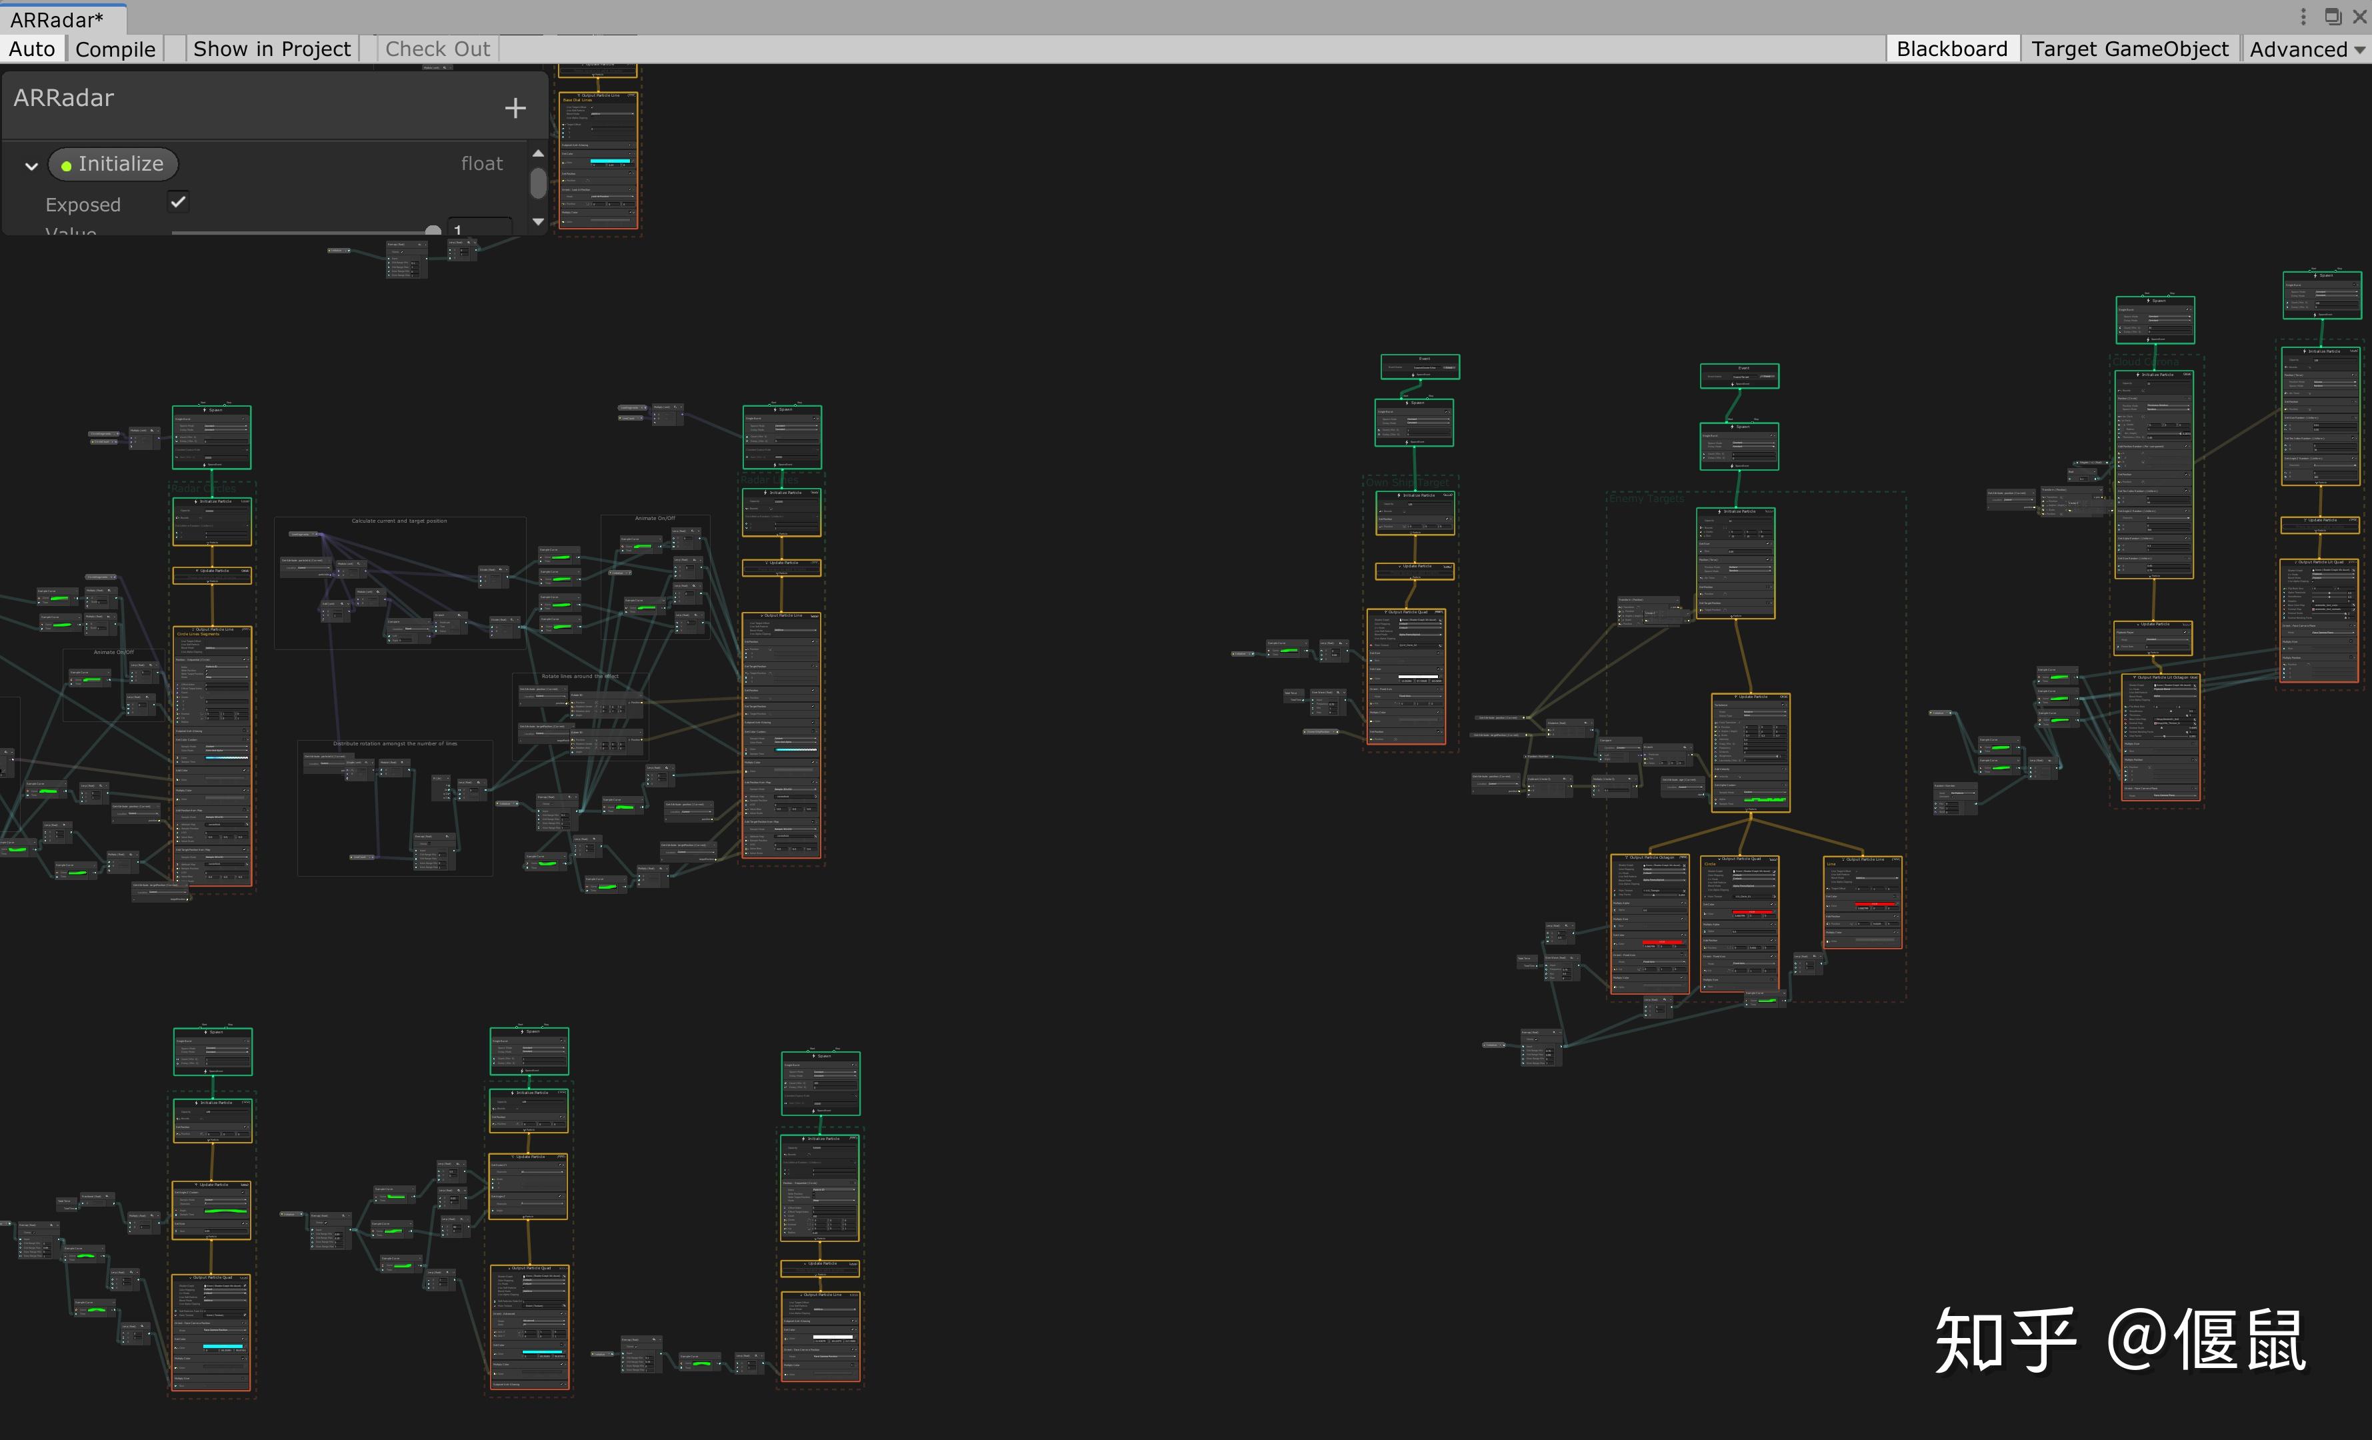Collapse the Initialize property chevron
The width and height of the screenshot is (2372, 1440).
click(x=32, y=165)
